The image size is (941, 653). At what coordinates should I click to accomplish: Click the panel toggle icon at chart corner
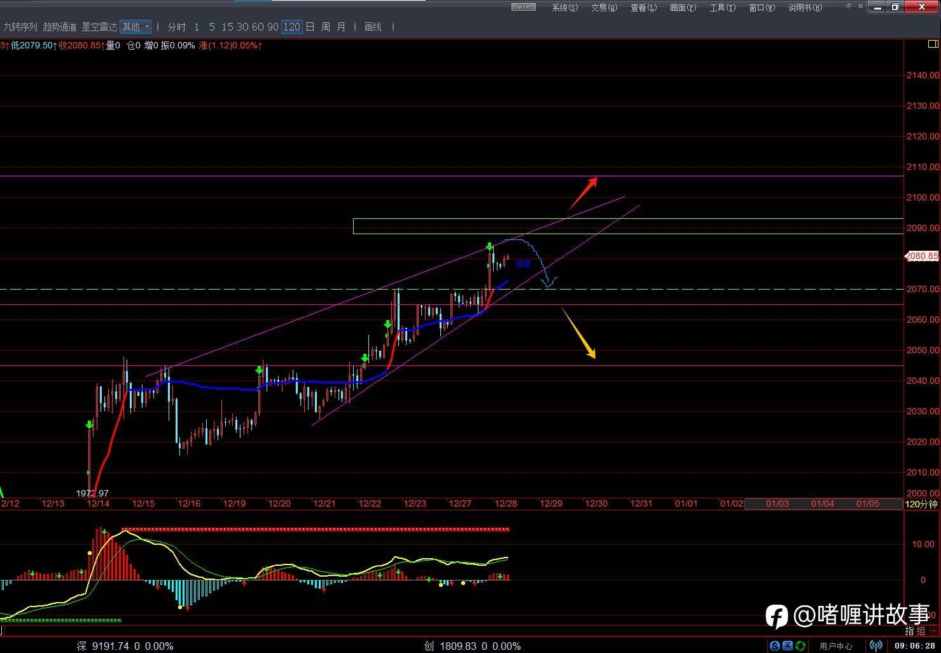pos(933,44)
